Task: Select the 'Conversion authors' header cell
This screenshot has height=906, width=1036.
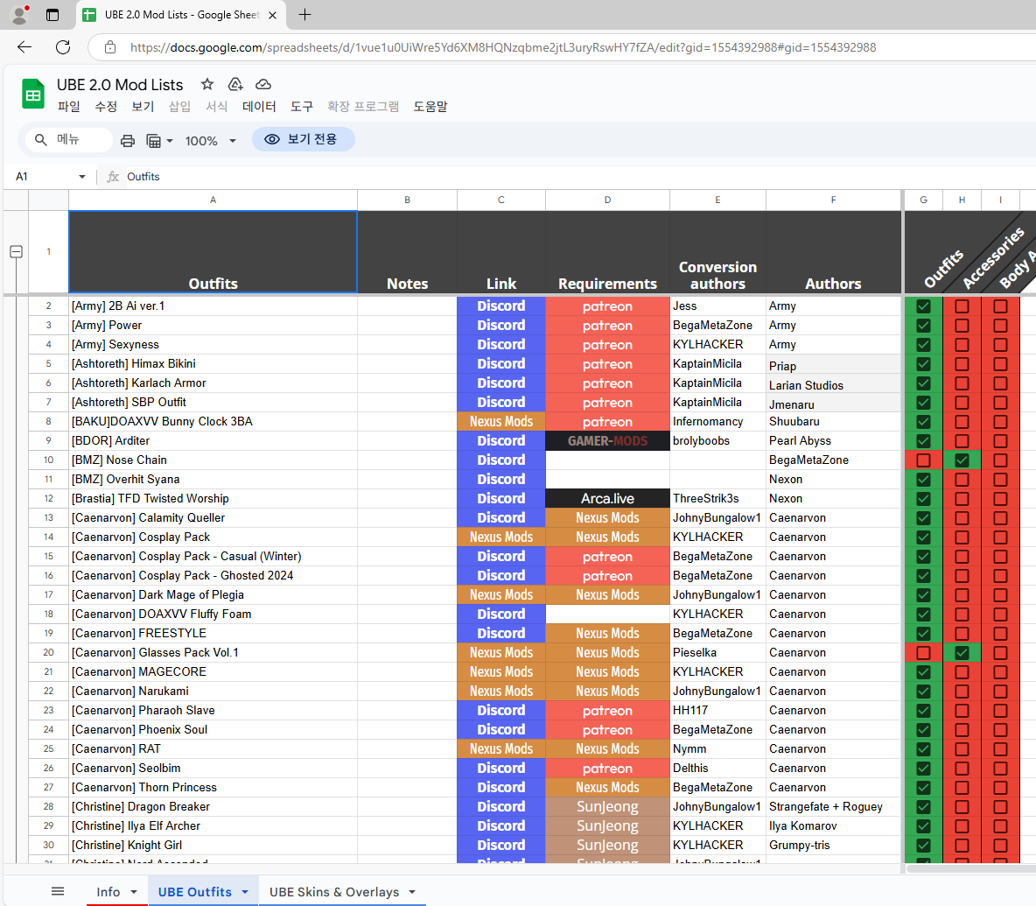Action: (x=717, y=252)
